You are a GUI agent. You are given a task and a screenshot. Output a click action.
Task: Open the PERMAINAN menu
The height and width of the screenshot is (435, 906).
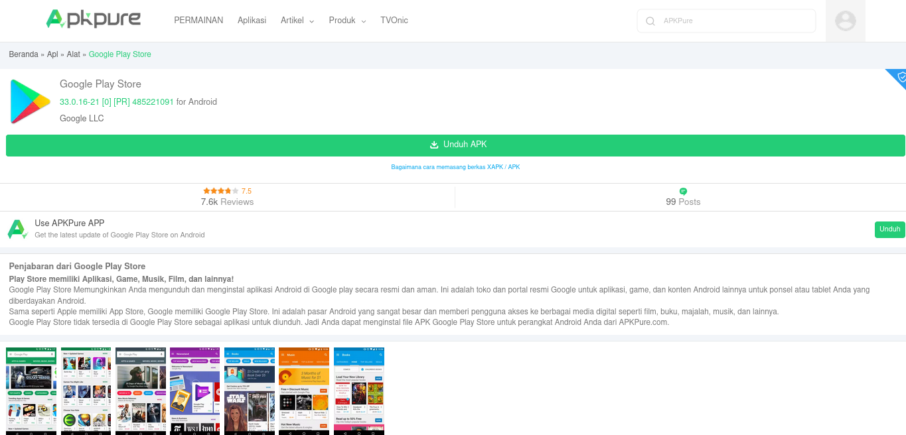[x=198, y=21]
